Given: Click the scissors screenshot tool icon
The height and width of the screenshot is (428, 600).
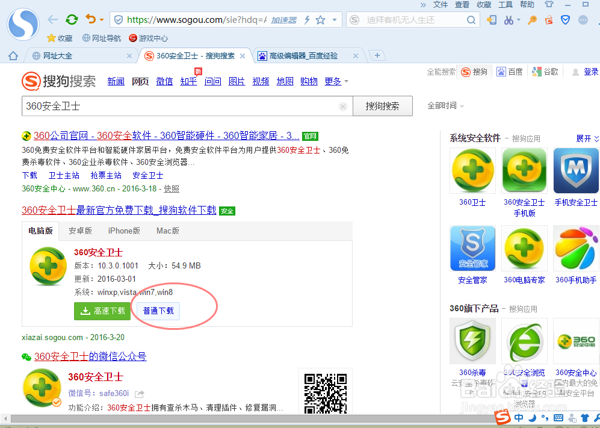Looking at the screenshot, I should (x=509, y=20).
